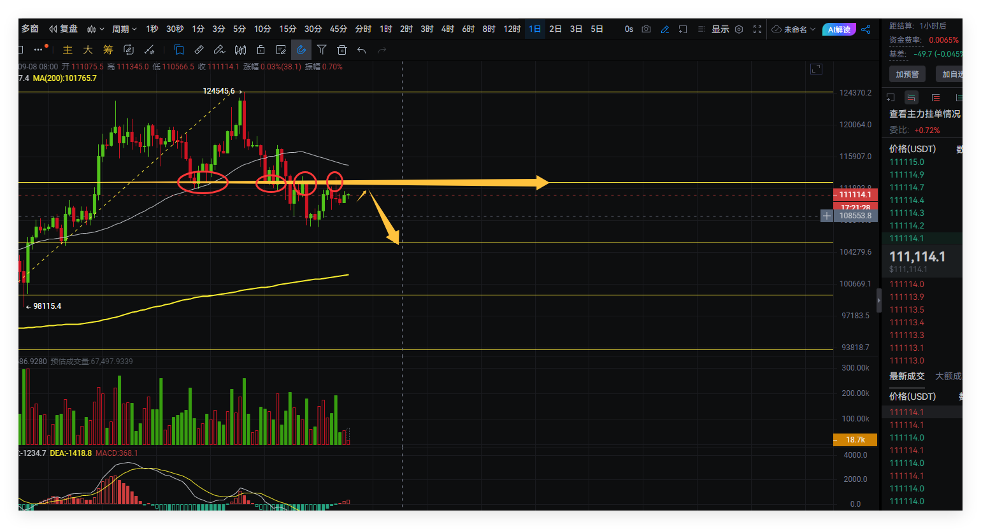981x529 pixels.
Task: Toggle the 主 indicator button
Action: tap(68, 50)
